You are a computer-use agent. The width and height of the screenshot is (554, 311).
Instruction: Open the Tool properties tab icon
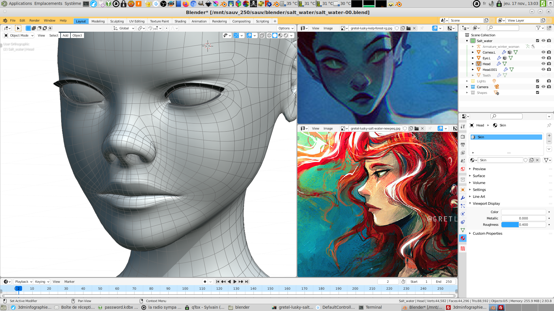[463, 126]
